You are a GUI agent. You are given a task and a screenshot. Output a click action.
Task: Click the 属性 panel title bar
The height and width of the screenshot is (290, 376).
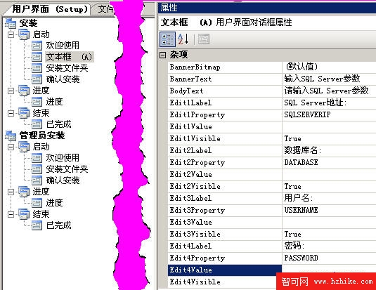coord(267,8)
